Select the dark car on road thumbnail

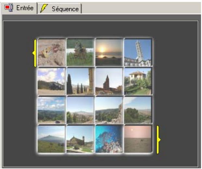click(51, 81)
